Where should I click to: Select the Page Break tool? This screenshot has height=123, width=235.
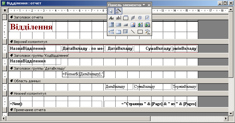[111, 32]
